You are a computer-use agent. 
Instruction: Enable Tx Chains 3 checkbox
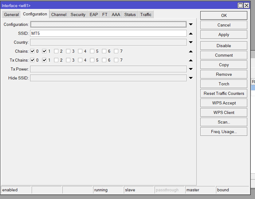68,60
